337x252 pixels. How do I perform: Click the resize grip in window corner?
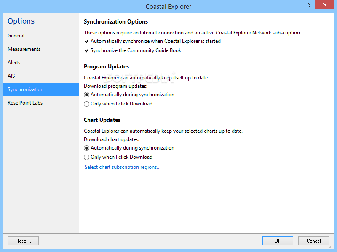click(331, 246)
